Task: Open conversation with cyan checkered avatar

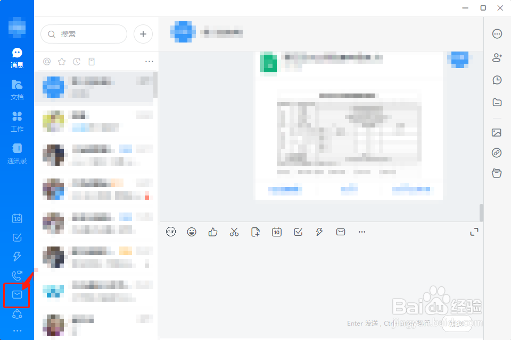Action: 94,291
